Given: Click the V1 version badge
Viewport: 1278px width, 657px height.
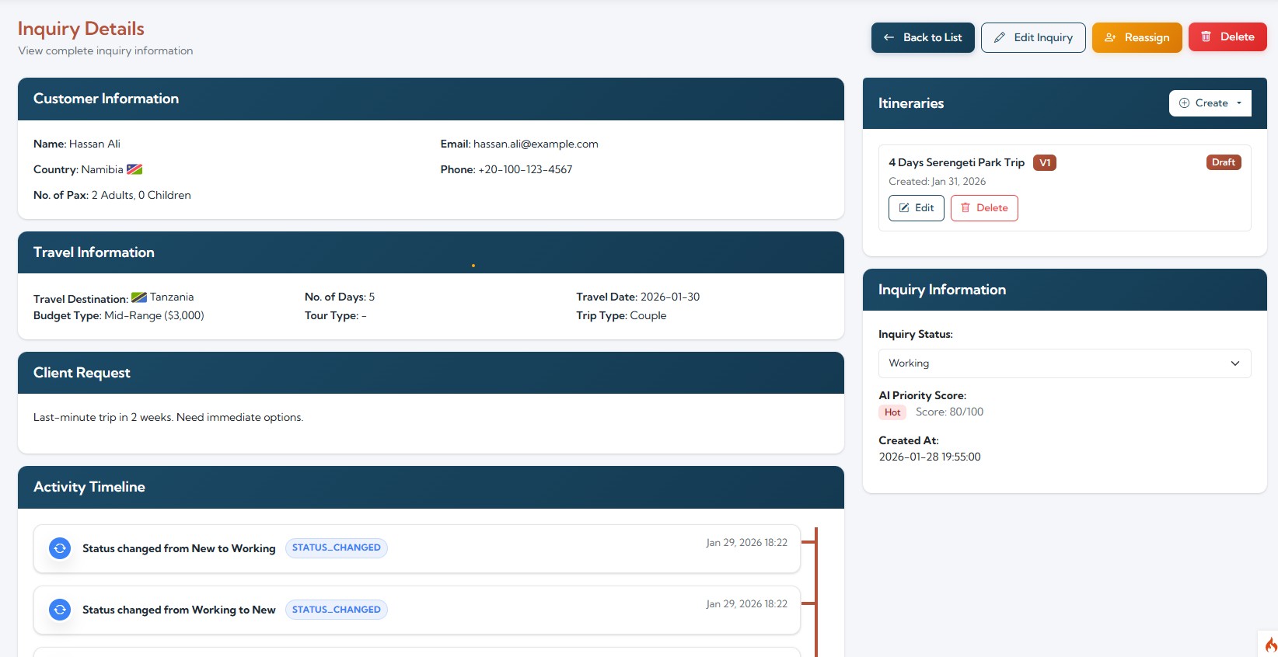Looking at the screenshot, I should (1045, 163).
